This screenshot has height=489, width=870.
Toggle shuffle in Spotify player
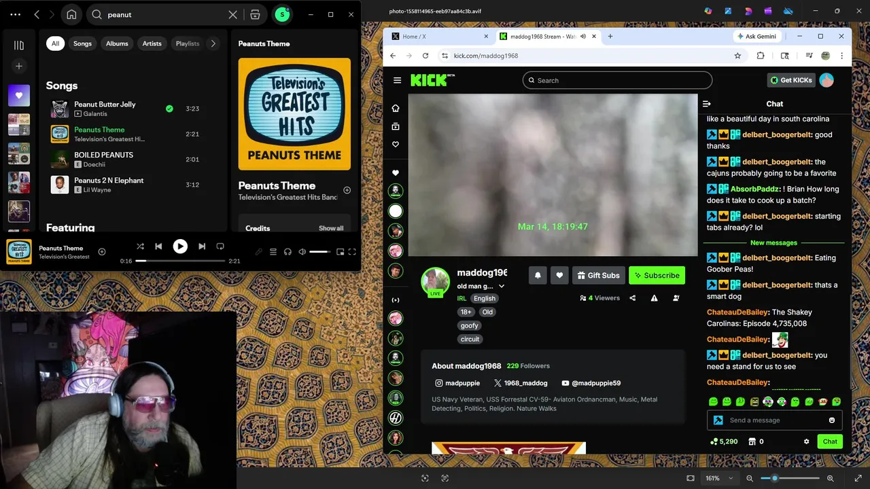[140, 247]
